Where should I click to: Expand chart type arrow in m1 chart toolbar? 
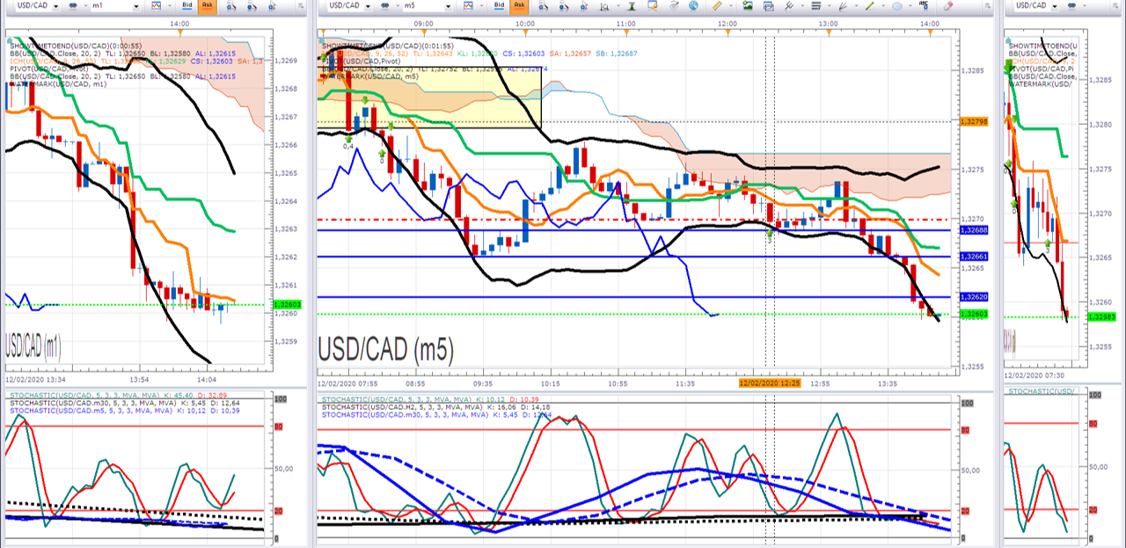point(170,6)
